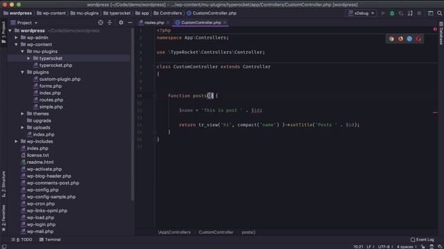
Task: Click Run with Coverage icon
Action: 401,13
